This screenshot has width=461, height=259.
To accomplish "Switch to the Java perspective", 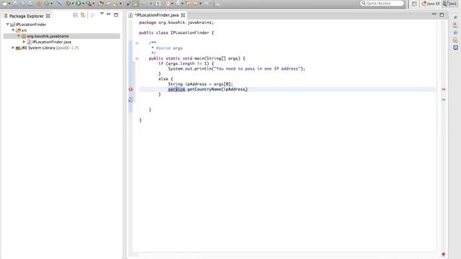I will pos(450,4).
